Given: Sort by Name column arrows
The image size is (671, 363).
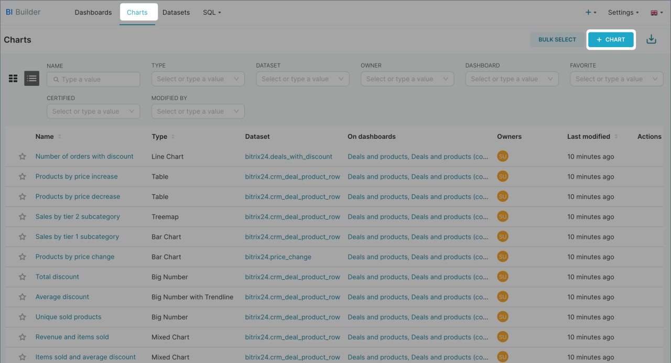Looking at the screenshot, I should (x=60, y=137).
